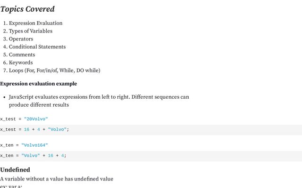Click the number 16 in first code line
Screen dimensions: 302x188
(26, 130)
